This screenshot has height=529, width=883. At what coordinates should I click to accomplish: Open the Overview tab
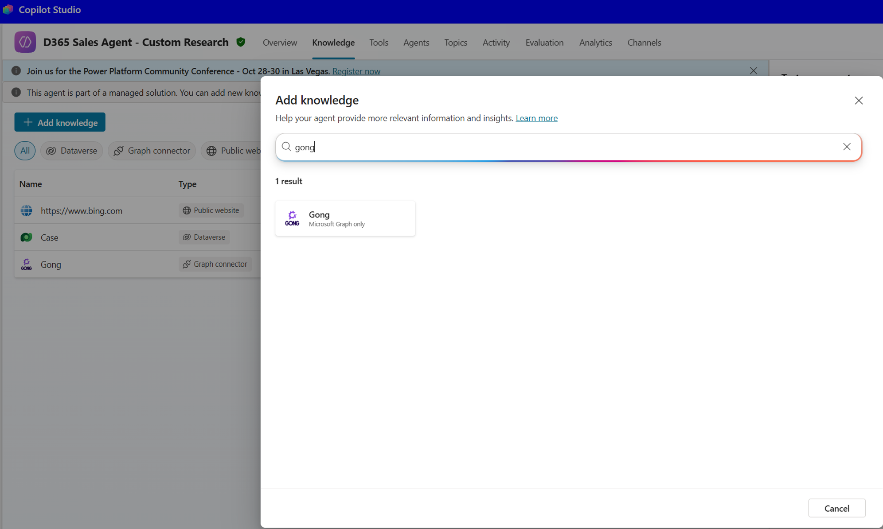pos(280,43)
